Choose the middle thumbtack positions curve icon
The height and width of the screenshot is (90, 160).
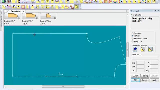143,49
